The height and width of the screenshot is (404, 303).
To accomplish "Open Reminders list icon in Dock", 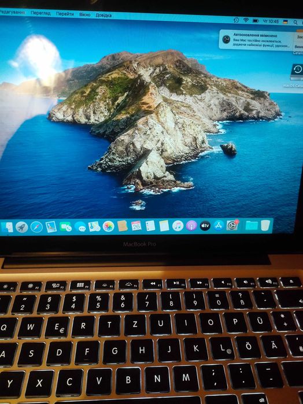I will [x=150, y=226].
